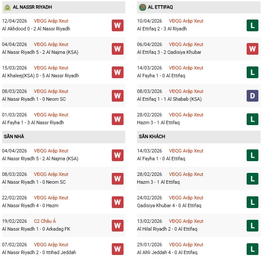Viewport: 261px width, 258px height.
Task: Select the SÂN NHÀ section header
Action: click(x=14, y=136)
